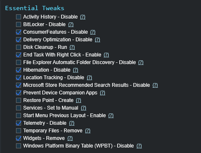Uncheck ConsumerFeatures Disable checkbox

pyautogui.click(x=19, y=32)
